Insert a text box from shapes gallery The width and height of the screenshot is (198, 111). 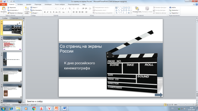116,8
